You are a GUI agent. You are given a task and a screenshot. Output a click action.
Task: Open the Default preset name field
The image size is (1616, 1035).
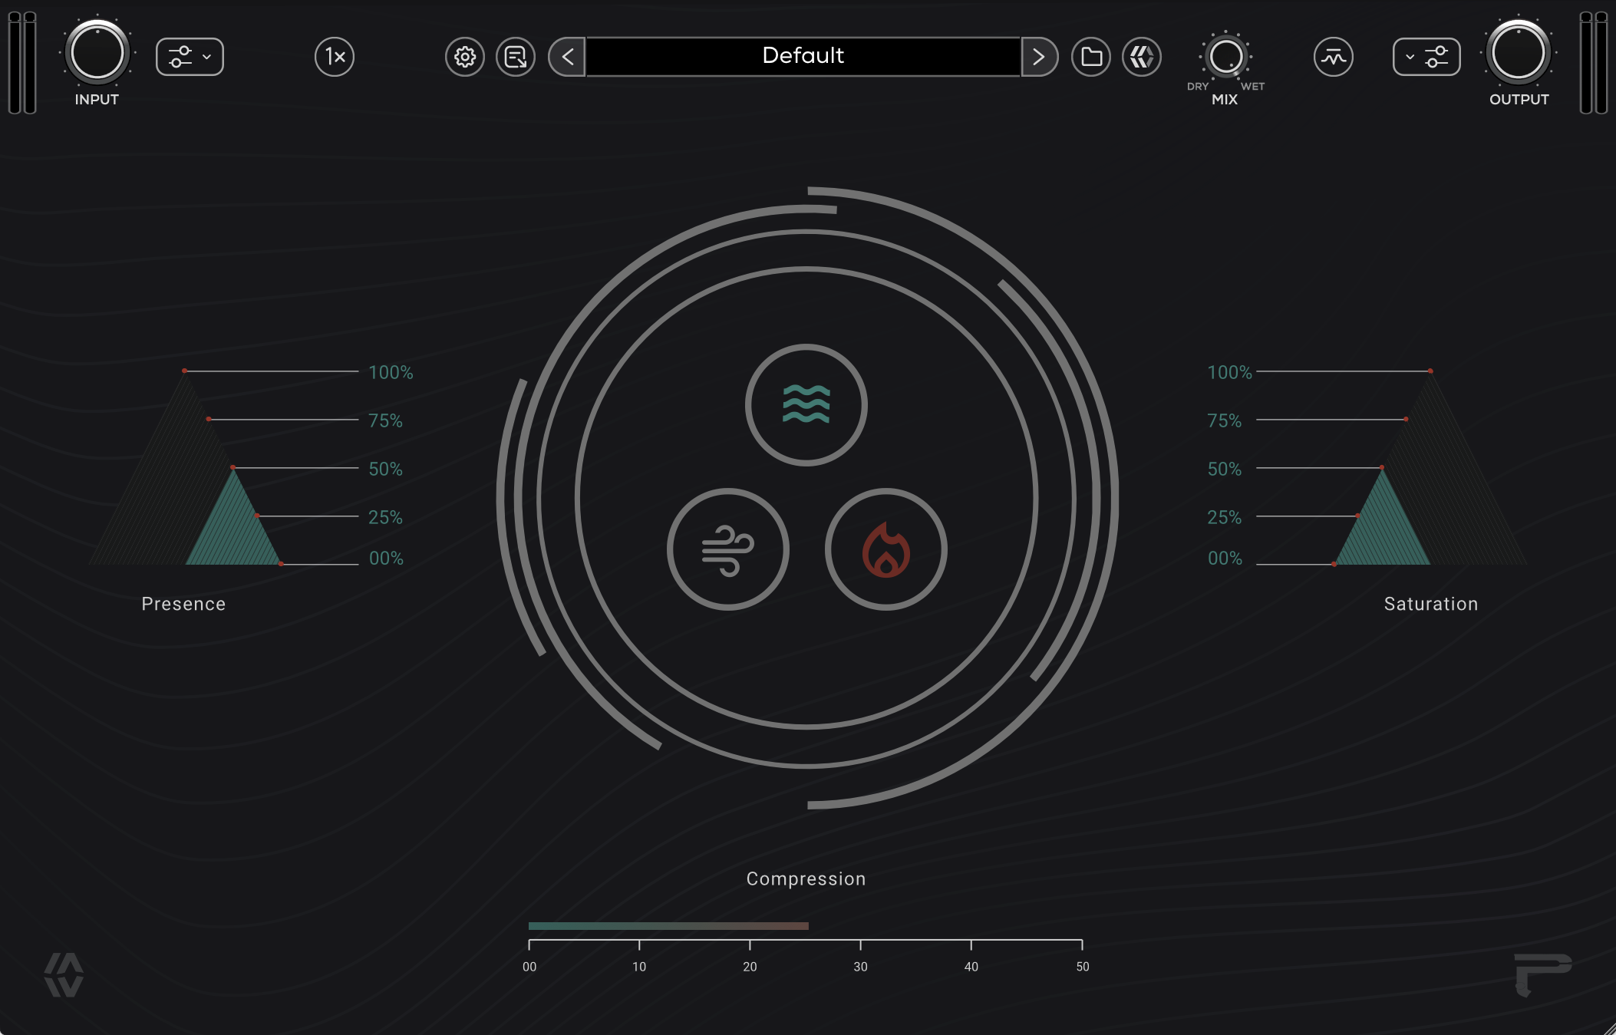click(803, 56)
